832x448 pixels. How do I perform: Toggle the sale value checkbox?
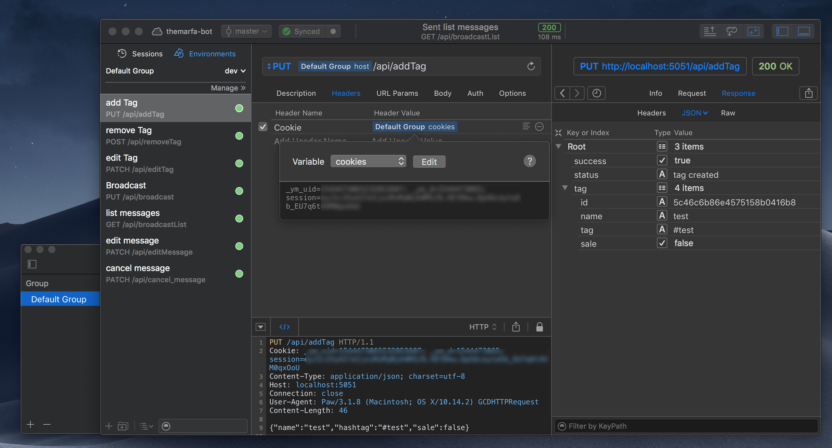662,243
